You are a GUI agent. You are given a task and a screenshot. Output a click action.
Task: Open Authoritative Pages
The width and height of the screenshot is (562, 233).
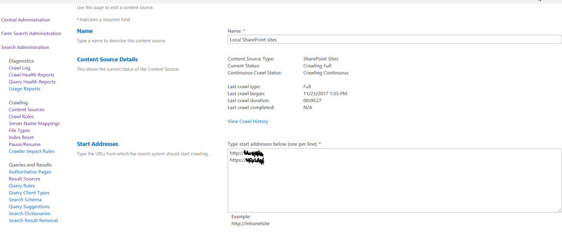(x=30, y=172)
